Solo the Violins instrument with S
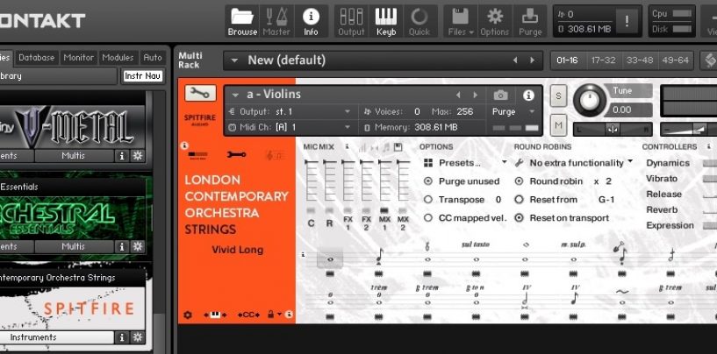717x354 pixels. click(558, 96)
